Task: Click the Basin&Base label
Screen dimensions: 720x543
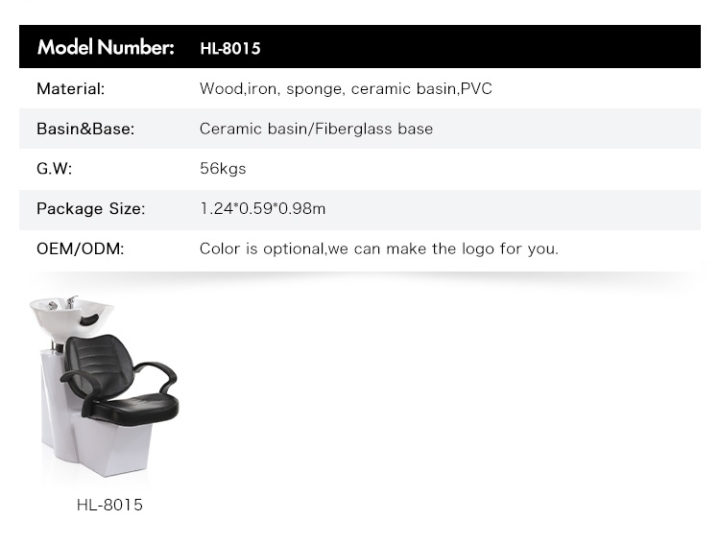Action: tap(85, 129)
